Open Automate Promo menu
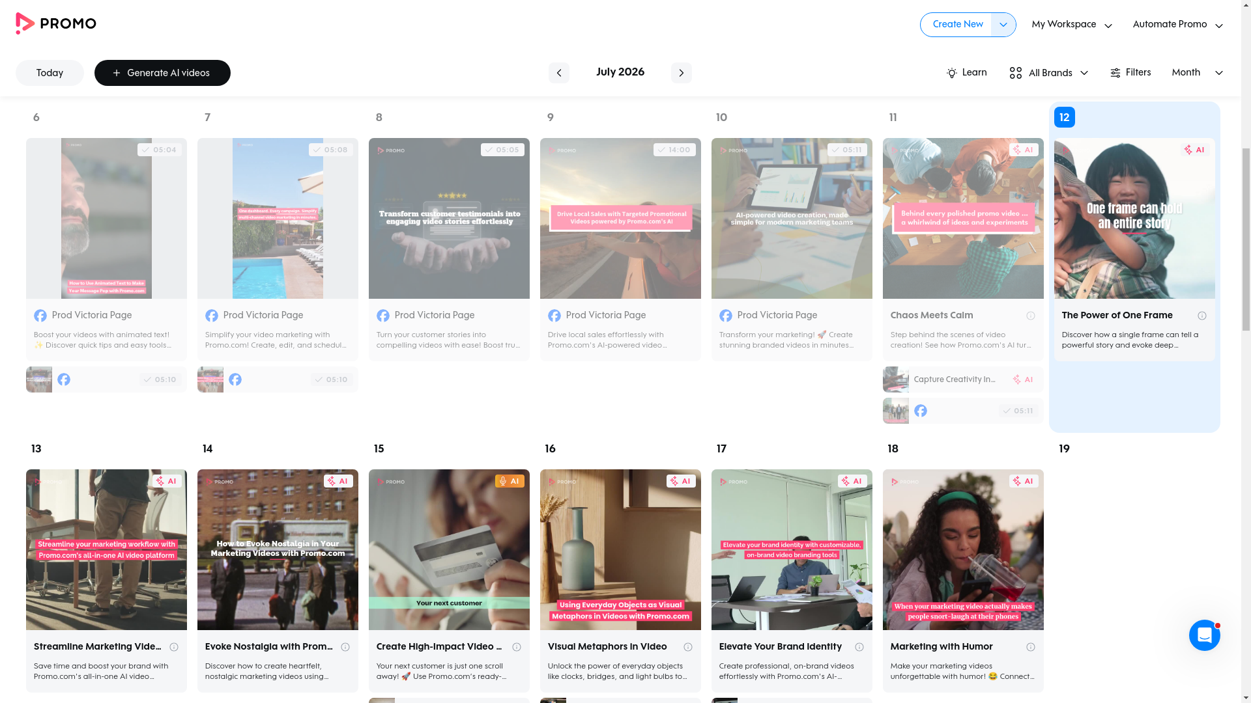Screen dimensions: 1251x703 tap(1178, 25)
